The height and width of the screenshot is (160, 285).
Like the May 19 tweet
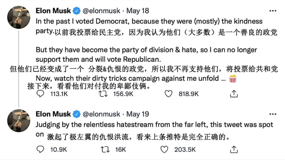pos(164,150)
